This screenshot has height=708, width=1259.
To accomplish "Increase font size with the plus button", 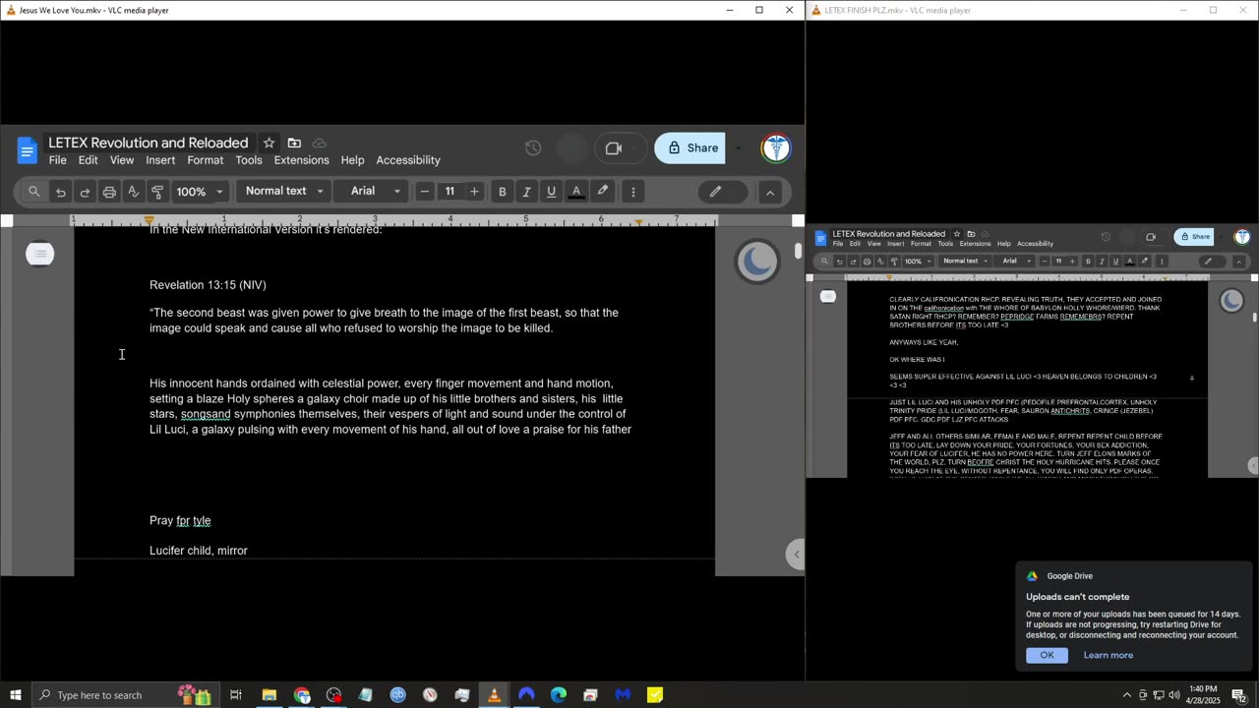I will pos(474,192).
